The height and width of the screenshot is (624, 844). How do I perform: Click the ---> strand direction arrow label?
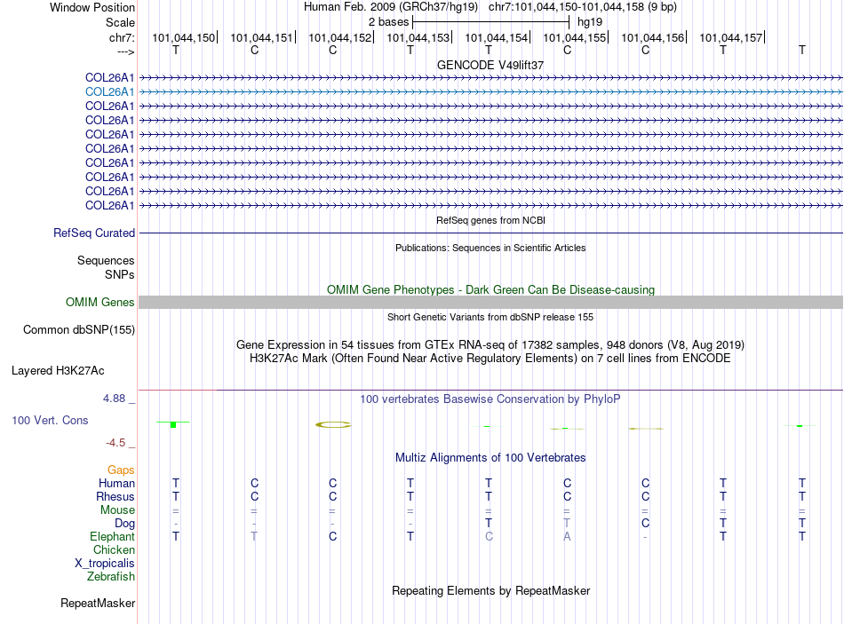pos(125,51)
